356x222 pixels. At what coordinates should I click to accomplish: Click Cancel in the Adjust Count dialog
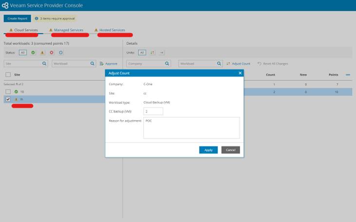pyautogui.click(x=231, y=150)
